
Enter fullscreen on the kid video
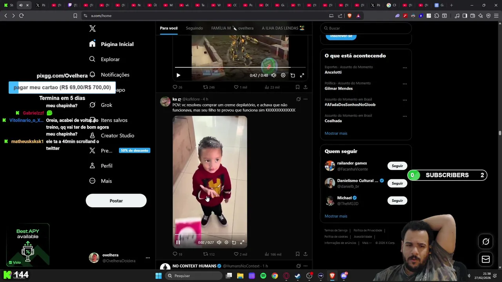[242, 242]
